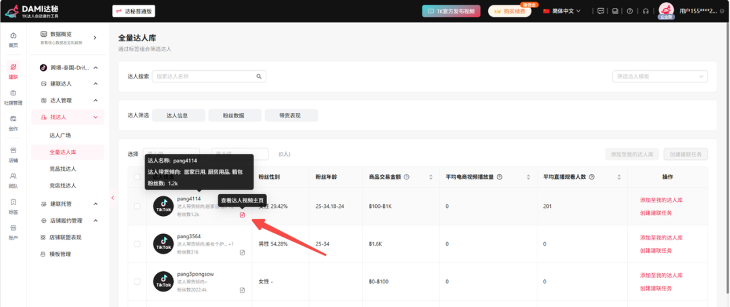The width and height of the screenshot is (730, 307).
Task: Click the 达秘普通版 switch button
Action: pyautogui.click(x=134, y=11)
